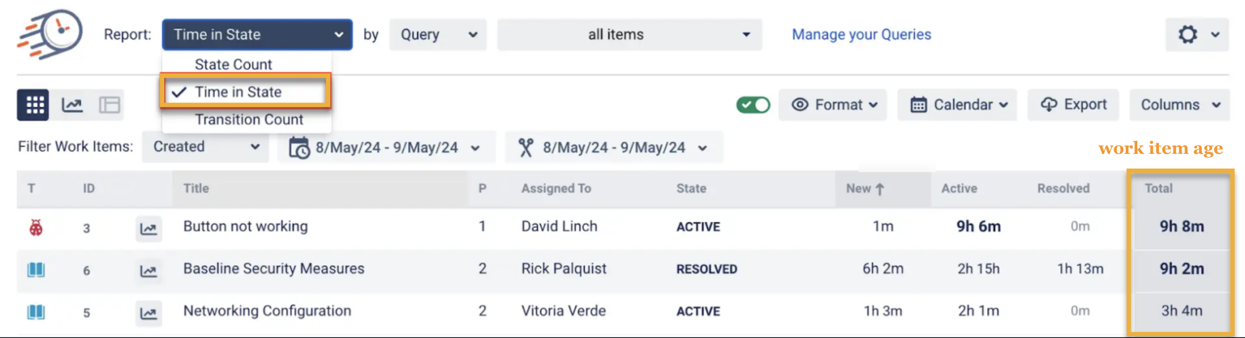The width and height of the screenshot is (1245, 338).
Task: Select State Count from the report menu
Action: point(233,64)
